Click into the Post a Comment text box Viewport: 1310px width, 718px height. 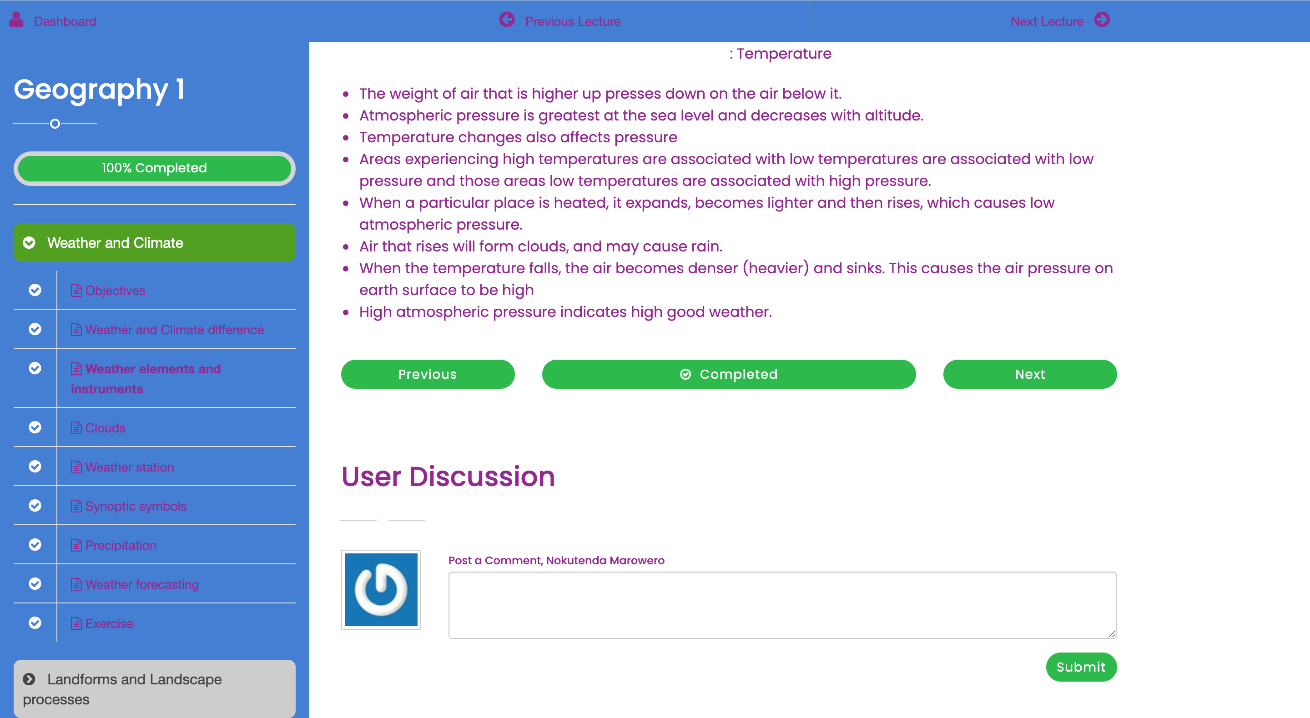782,605
